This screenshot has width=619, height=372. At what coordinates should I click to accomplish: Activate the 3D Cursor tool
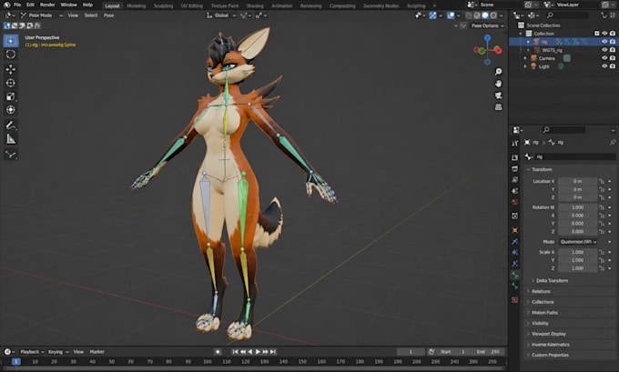point(11,54)
